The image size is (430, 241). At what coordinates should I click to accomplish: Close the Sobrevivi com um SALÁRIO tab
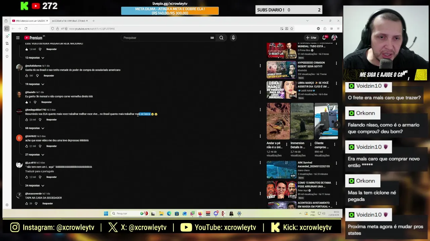47,21
